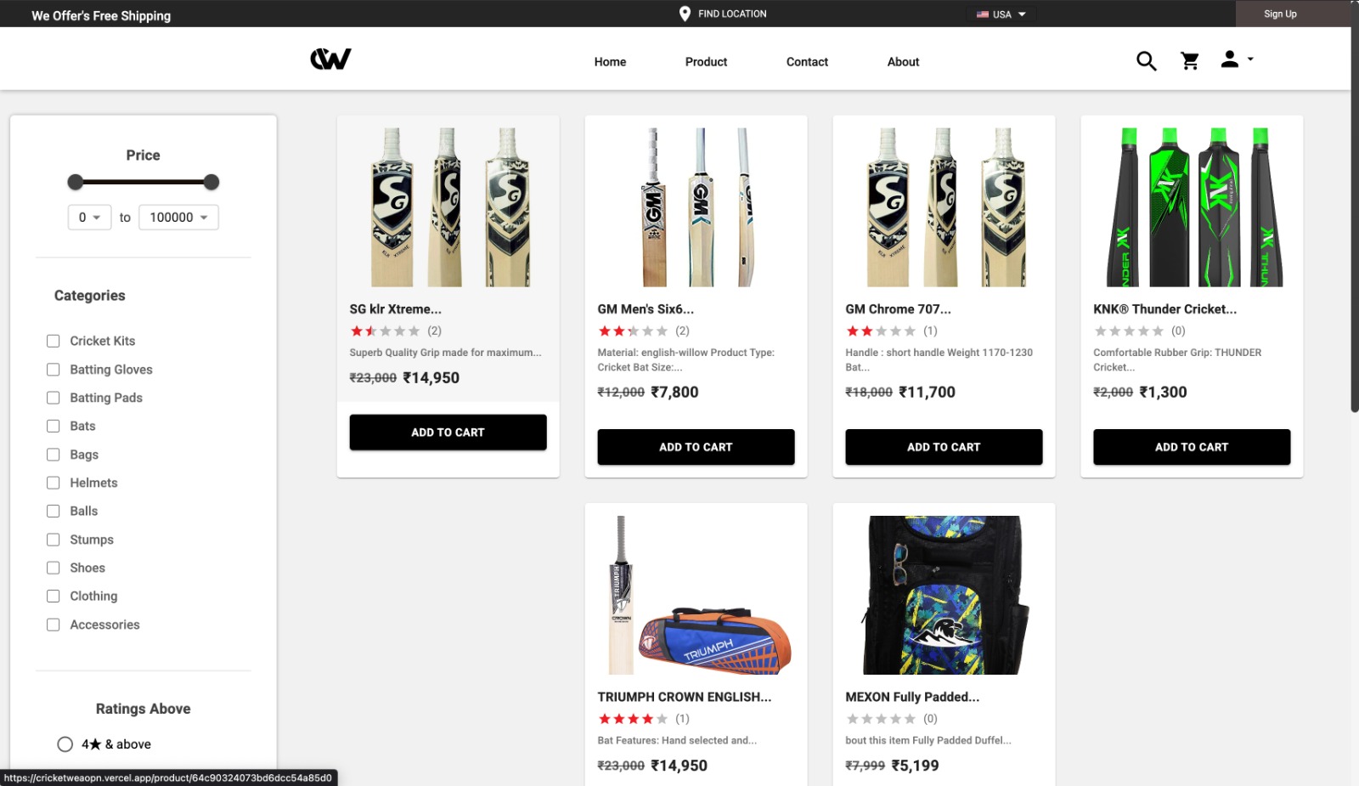The image size is (1359, 786).
Task: Click the CW site logo
Action: point(330,59)
